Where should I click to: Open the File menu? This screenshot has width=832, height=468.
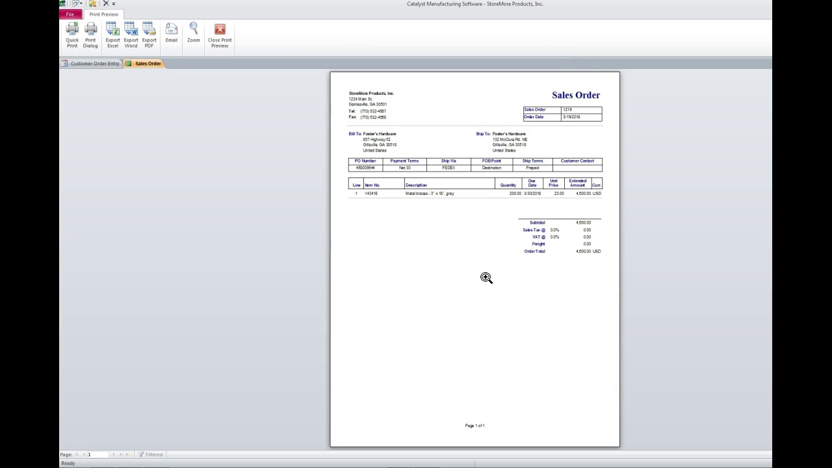pyautogui.click(x=70, y=14)
